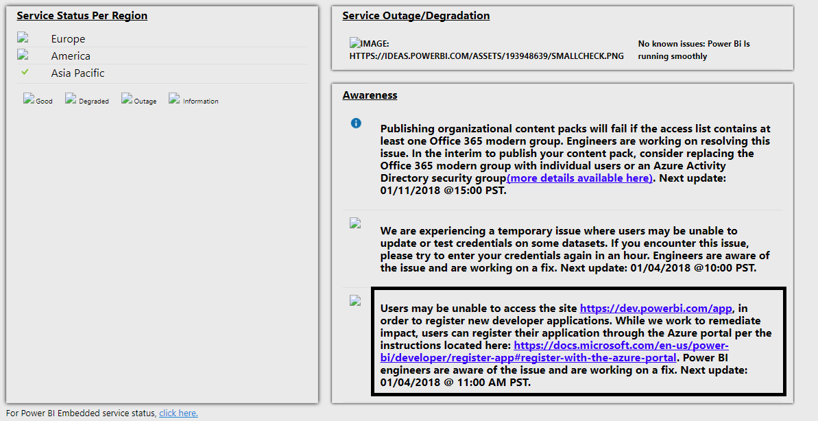Screen dimensions: 818x421
Task: Click the Awareness section heading
Action: point(370,95)
